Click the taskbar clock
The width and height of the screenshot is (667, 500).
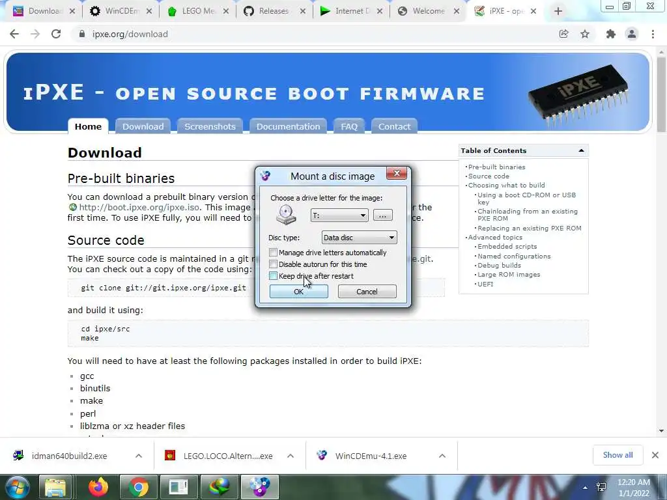(634, 488)
